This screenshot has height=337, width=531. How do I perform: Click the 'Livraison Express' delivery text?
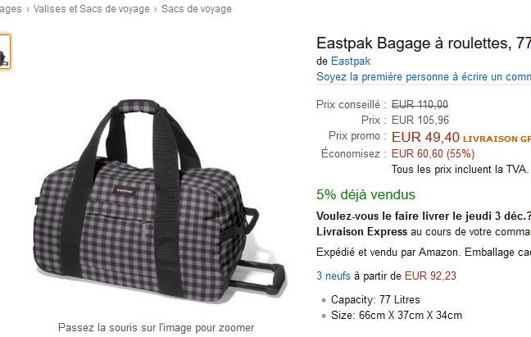tap(361, 232)
